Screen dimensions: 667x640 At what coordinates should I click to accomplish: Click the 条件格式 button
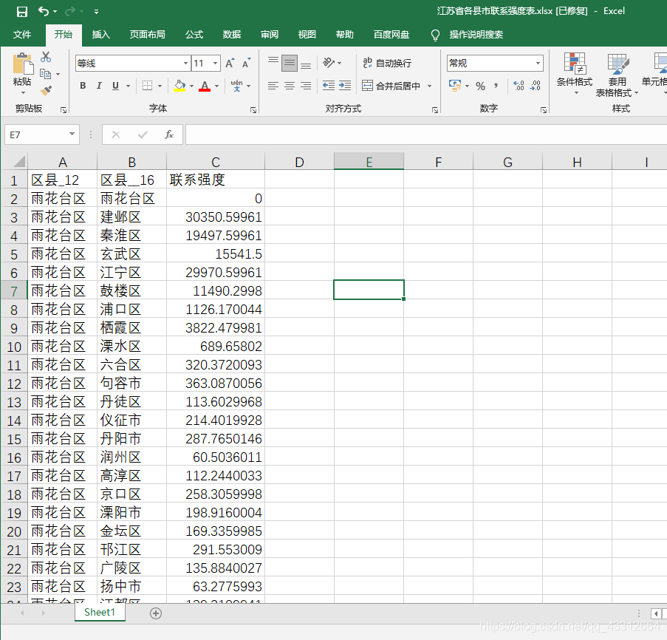[x=574, y=74]
